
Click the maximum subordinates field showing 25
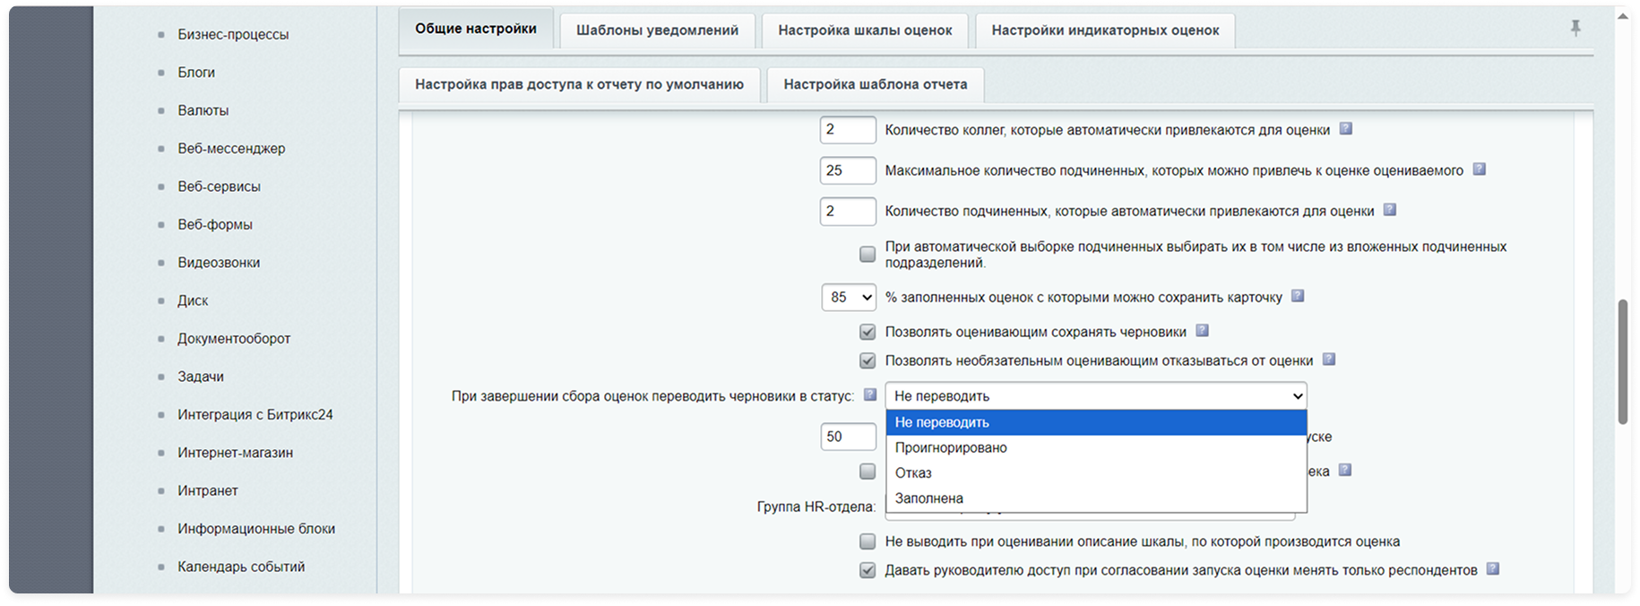point(848,170)
